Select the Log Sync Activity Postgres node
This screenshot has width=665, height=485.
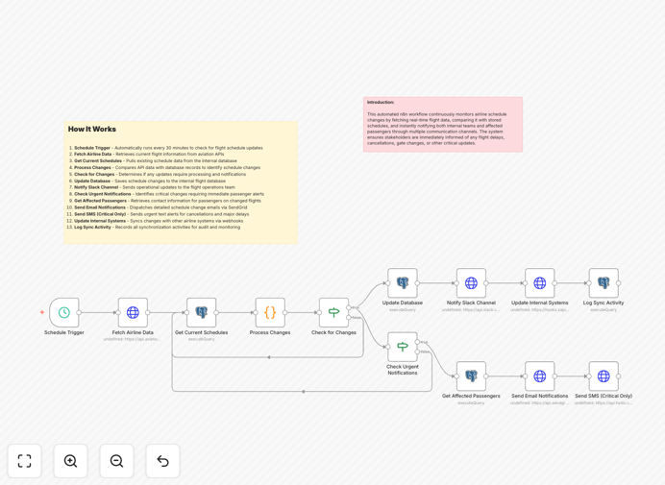(603, 282)
